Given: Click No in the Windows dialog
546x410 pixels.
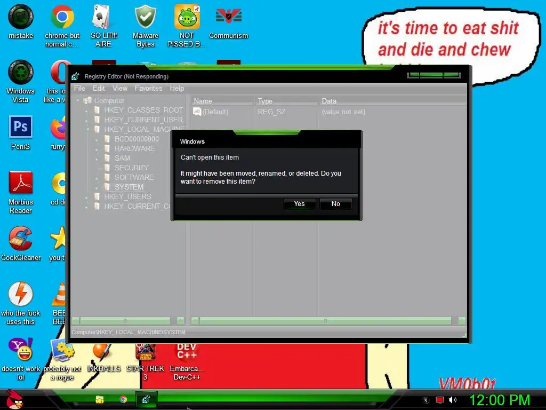Looking at the screenshot, I should coord(336,204).
